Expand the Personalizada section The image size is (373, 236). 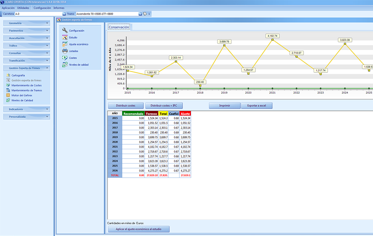pos(27,117)
